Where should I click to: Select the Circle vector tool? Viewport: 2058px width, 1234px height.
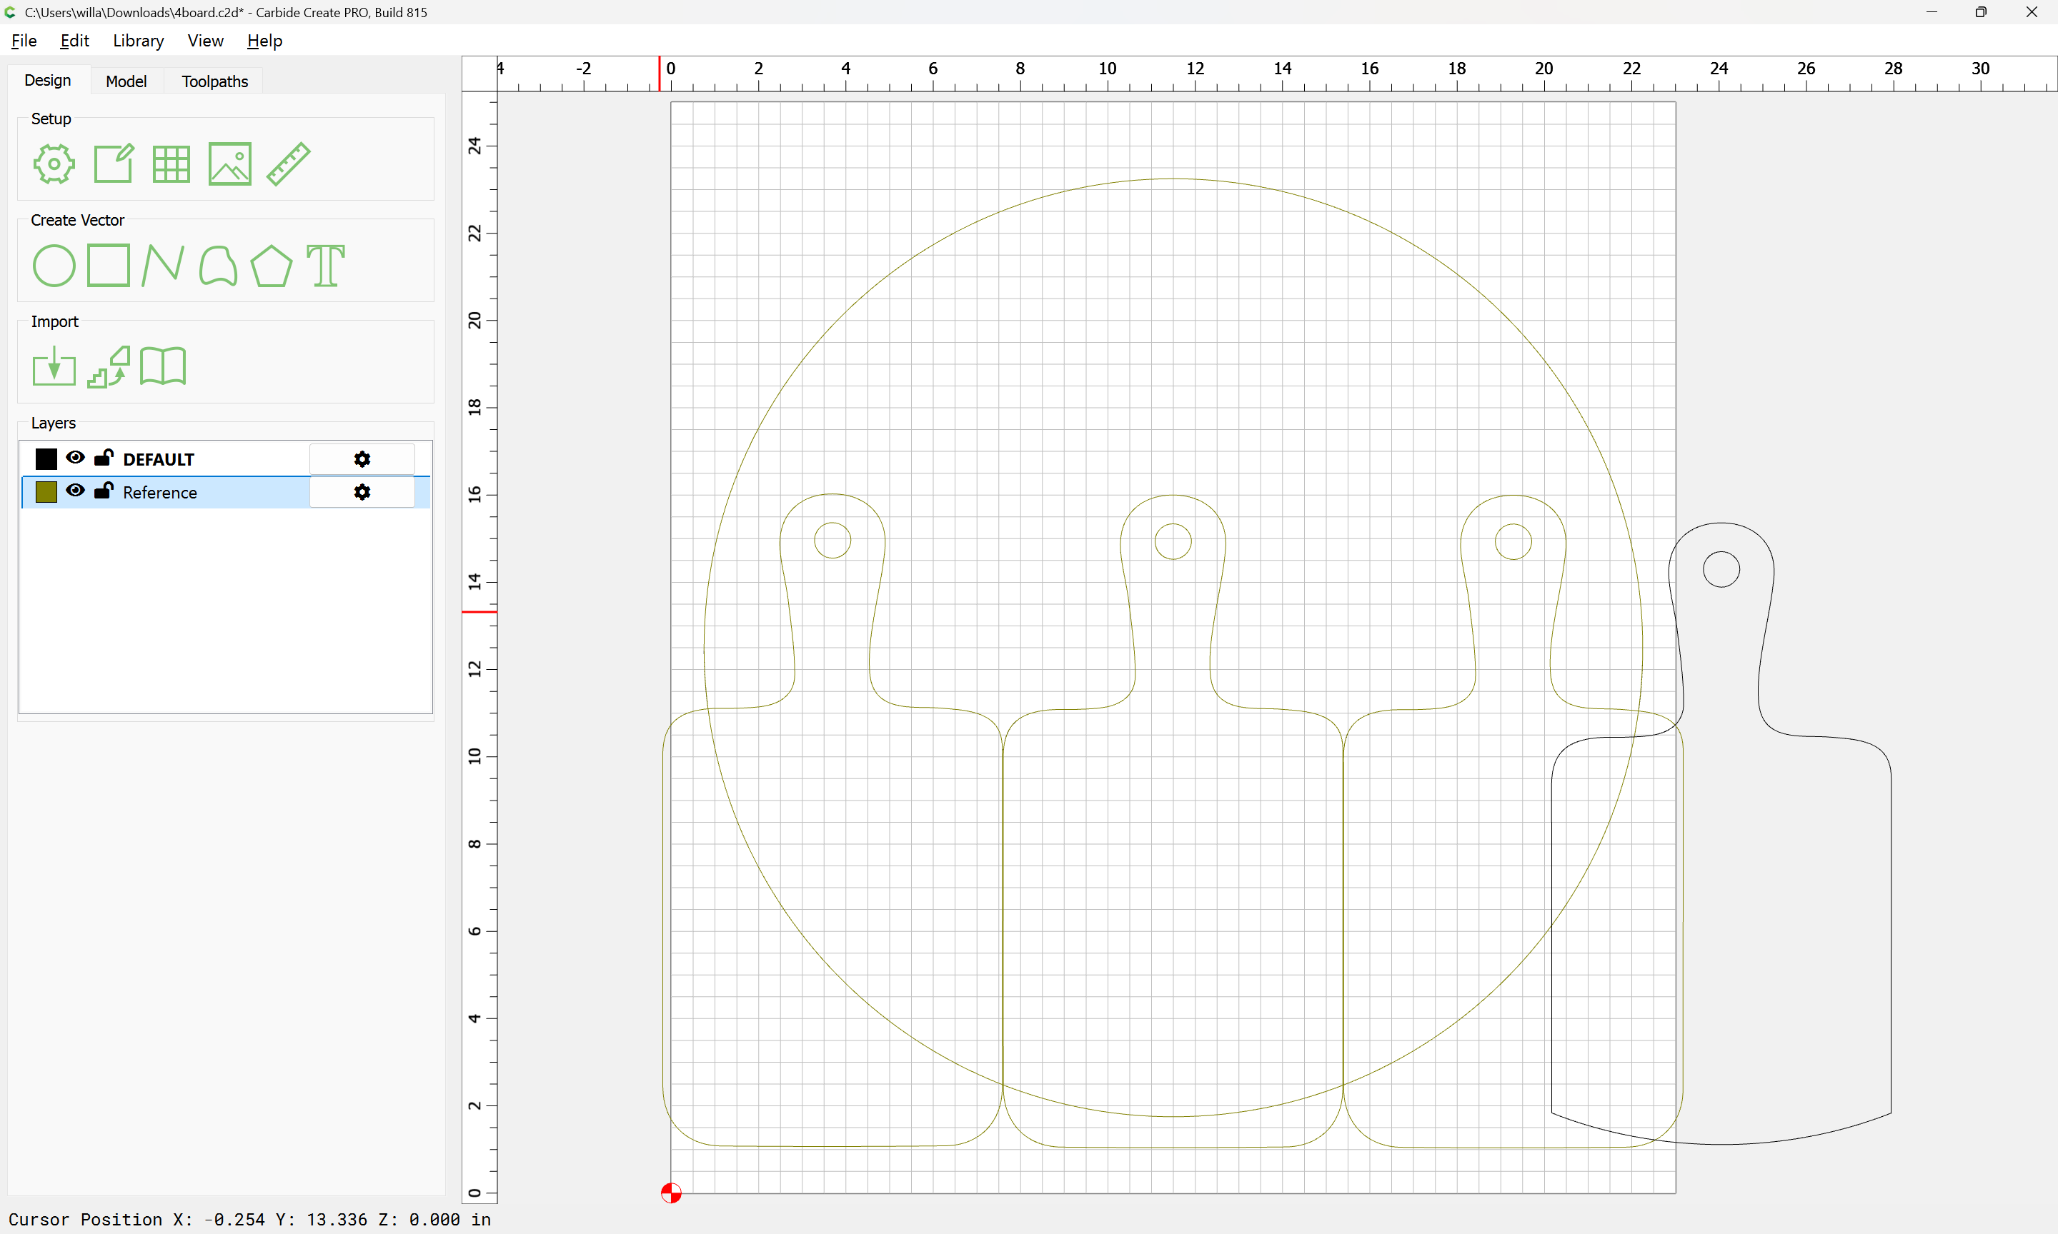[54, 265]
